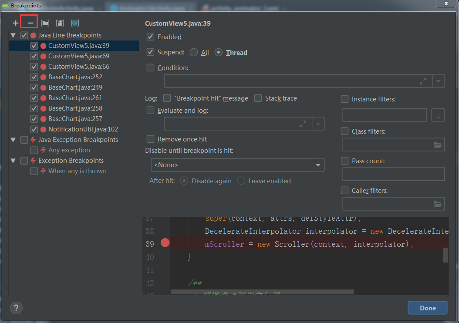
Task: Select BaseChart.java:261 breakpoint
Action: click(x=75, y=98)
